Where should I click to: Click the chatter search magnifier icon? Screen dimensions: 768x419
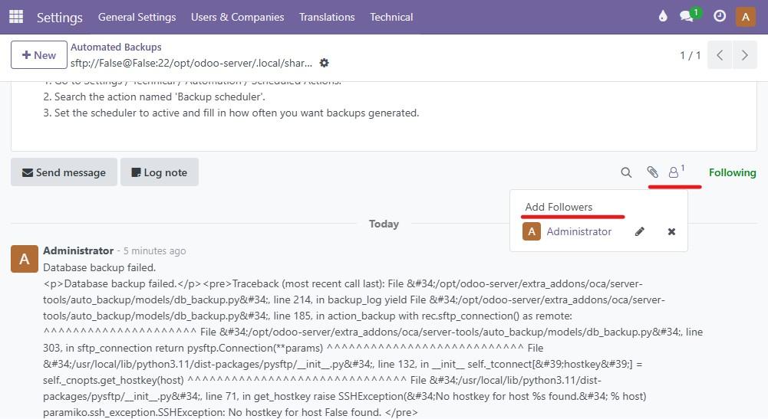tap(626, 172)
